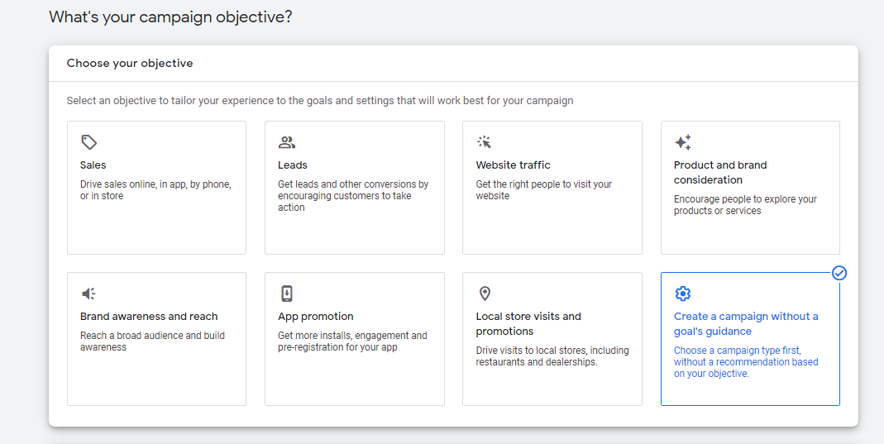This screenshot has width=884, height=444.
Task: Pick Product and brand consideration objective
Action: (x=719, y=172)
